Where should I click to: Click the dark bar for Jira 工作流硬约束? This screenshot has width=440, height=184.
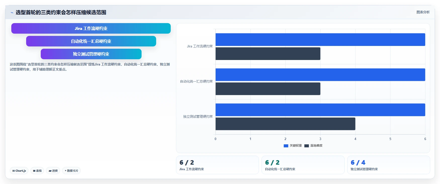coord(268,54)
